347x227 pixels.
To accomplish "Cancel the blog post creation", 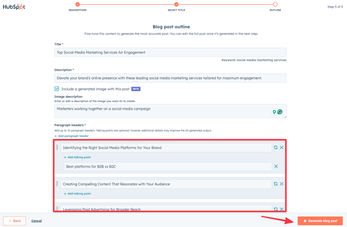I will click(x=37, y=221).
